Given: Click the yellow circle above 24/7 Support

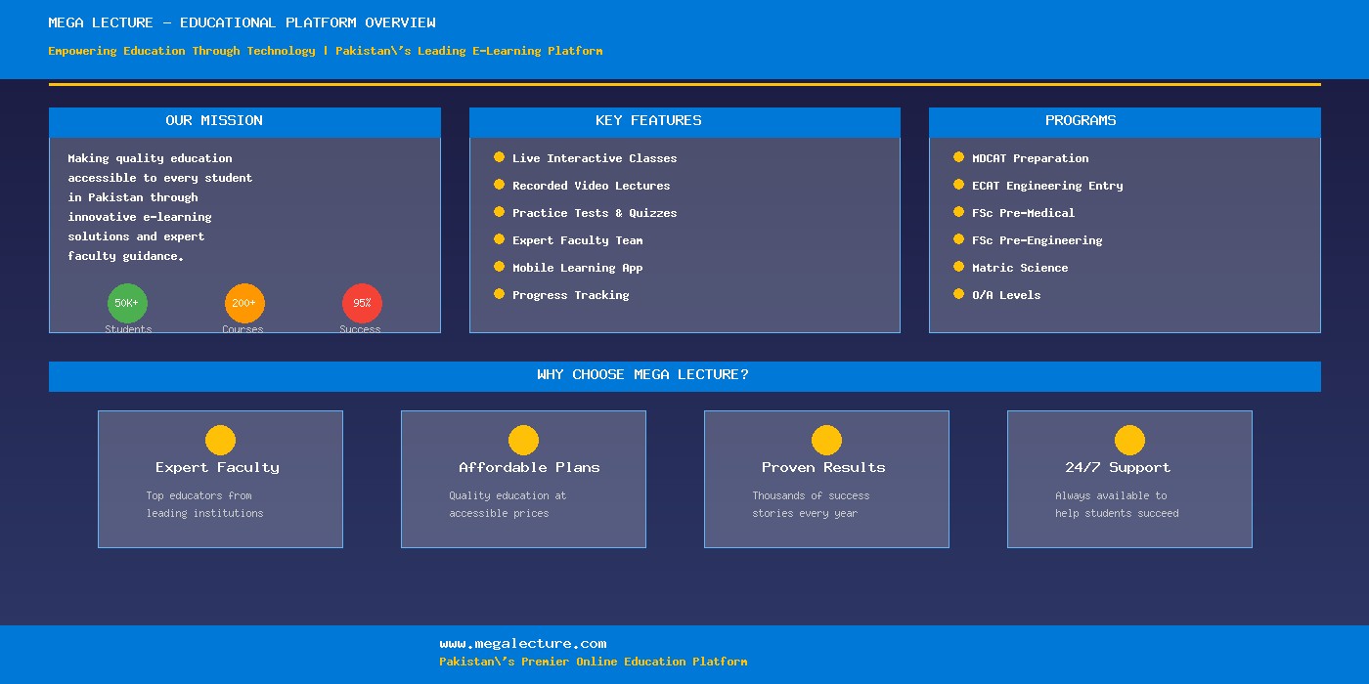Looking at the screenshot, I should (x=1129, y=440).
